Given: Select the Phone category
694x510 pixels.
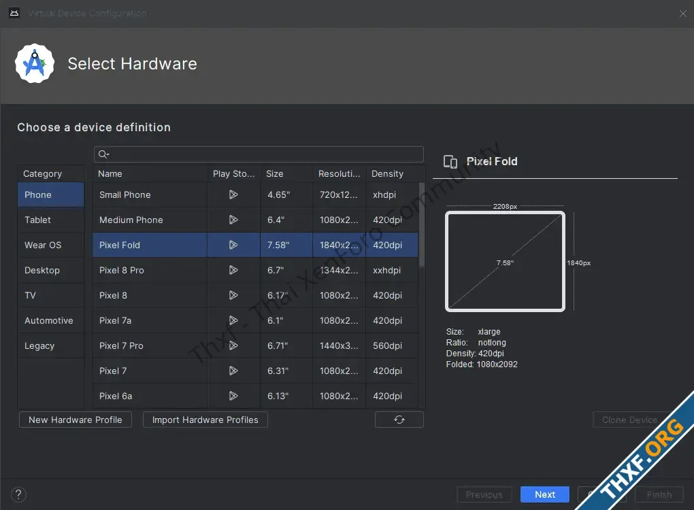Looking at the screenshot, I should (51, 194).
